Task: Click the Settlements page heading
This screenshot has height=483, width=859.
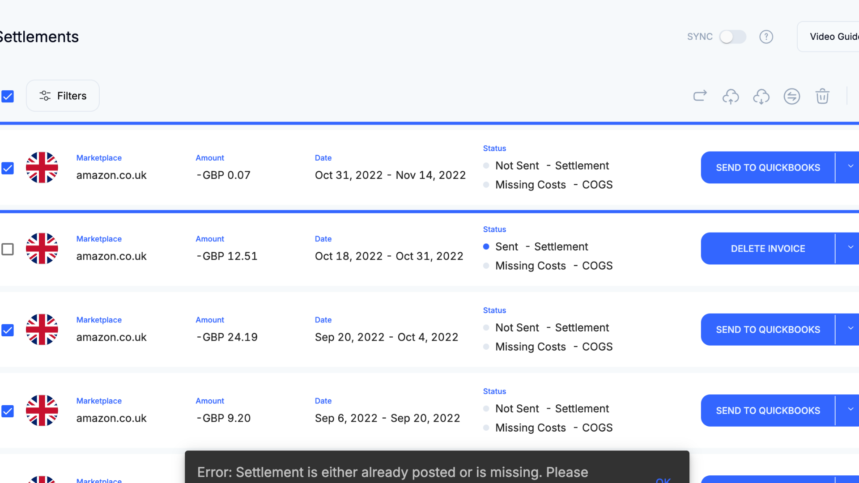Action: click(39, 37)
